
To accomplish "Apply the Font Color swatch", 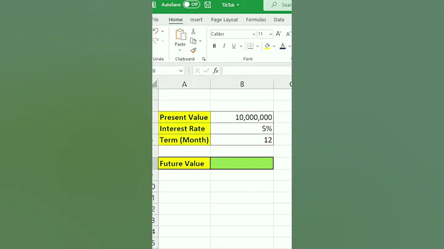I will pyautogui.click(x=282, y=46).
